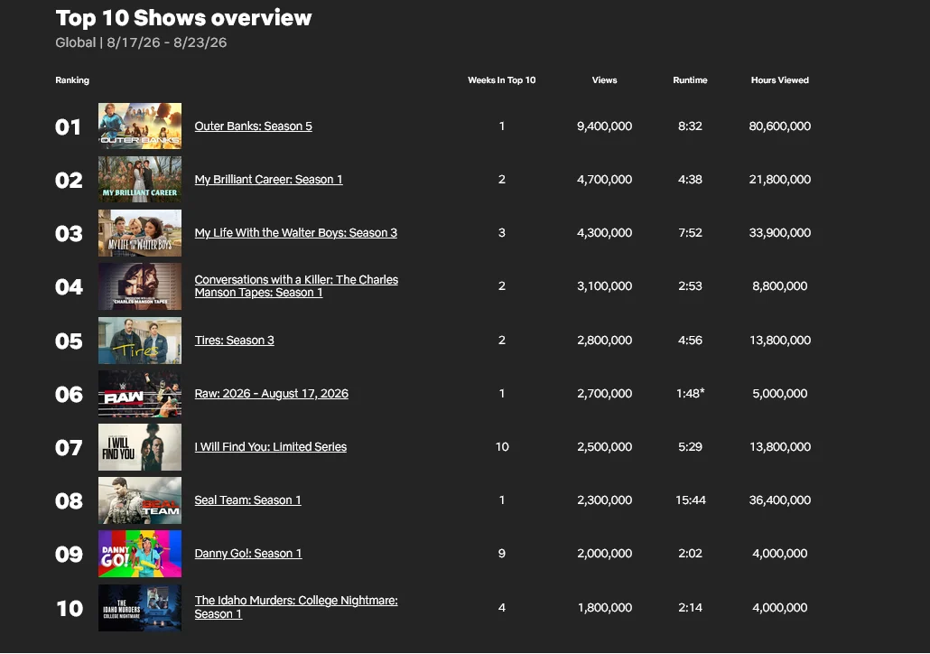Click views value 2,800,000
The height and width of the screenshot is (654, 930).
pyautogui.click(x=604, y=340)
